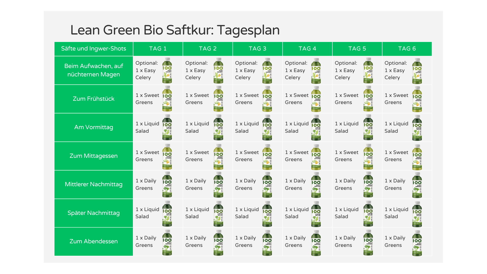Select the TAG 1 column header
487x274 pixels.
158,49
